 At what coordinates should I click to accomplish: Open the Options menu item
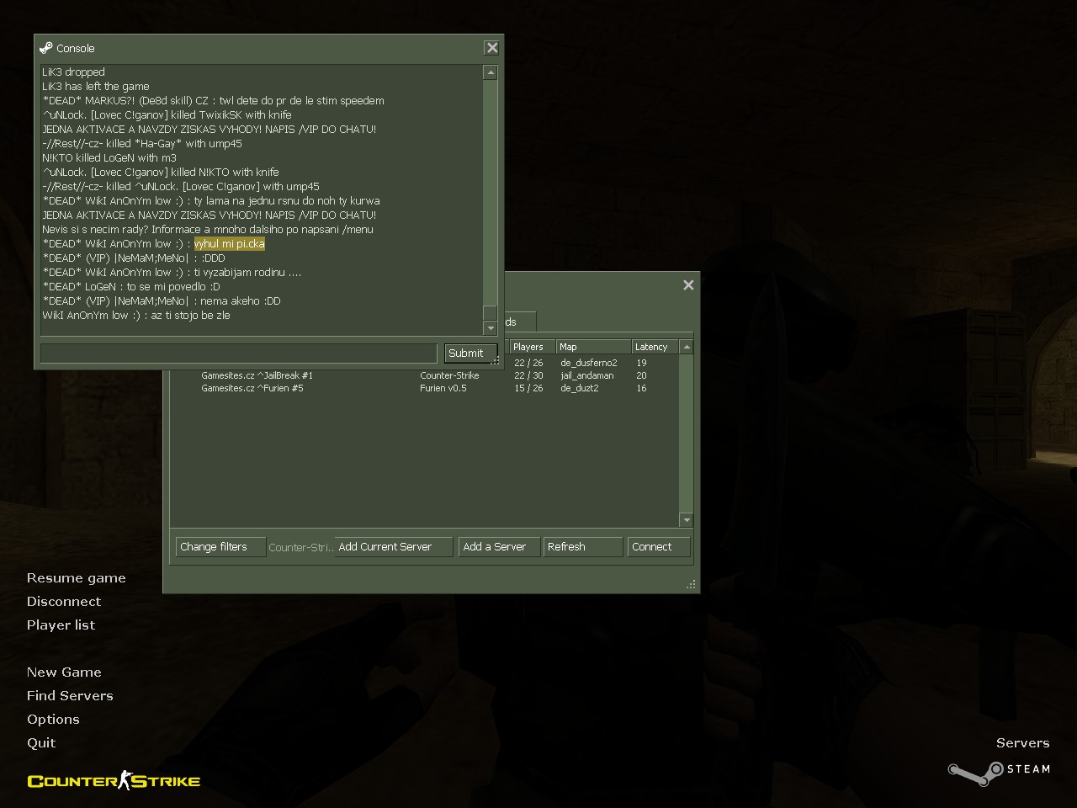click(53, 720)
